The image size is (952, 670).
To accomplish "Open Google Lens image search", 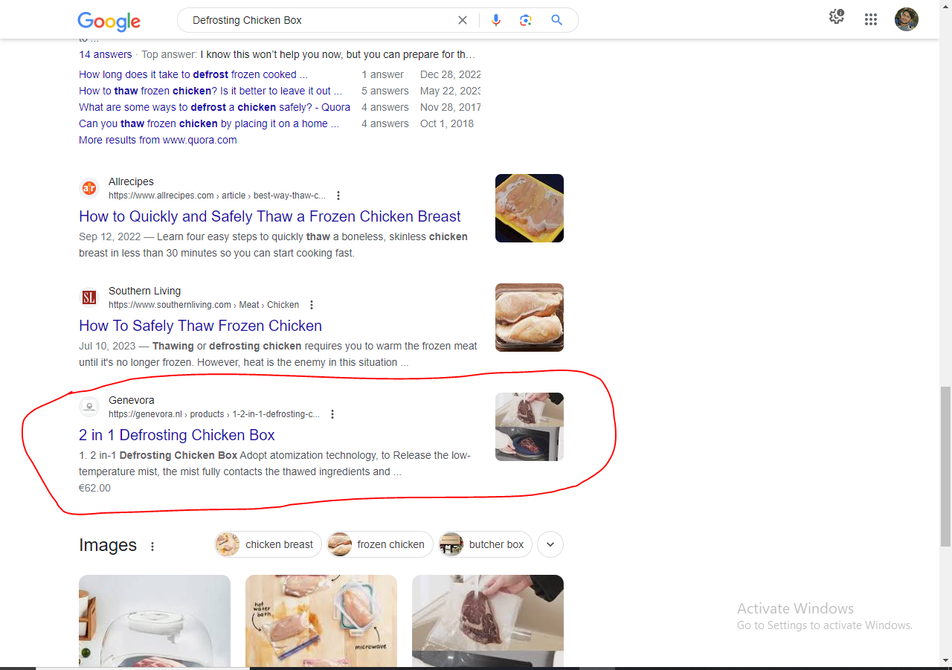I will coord(526,20).
